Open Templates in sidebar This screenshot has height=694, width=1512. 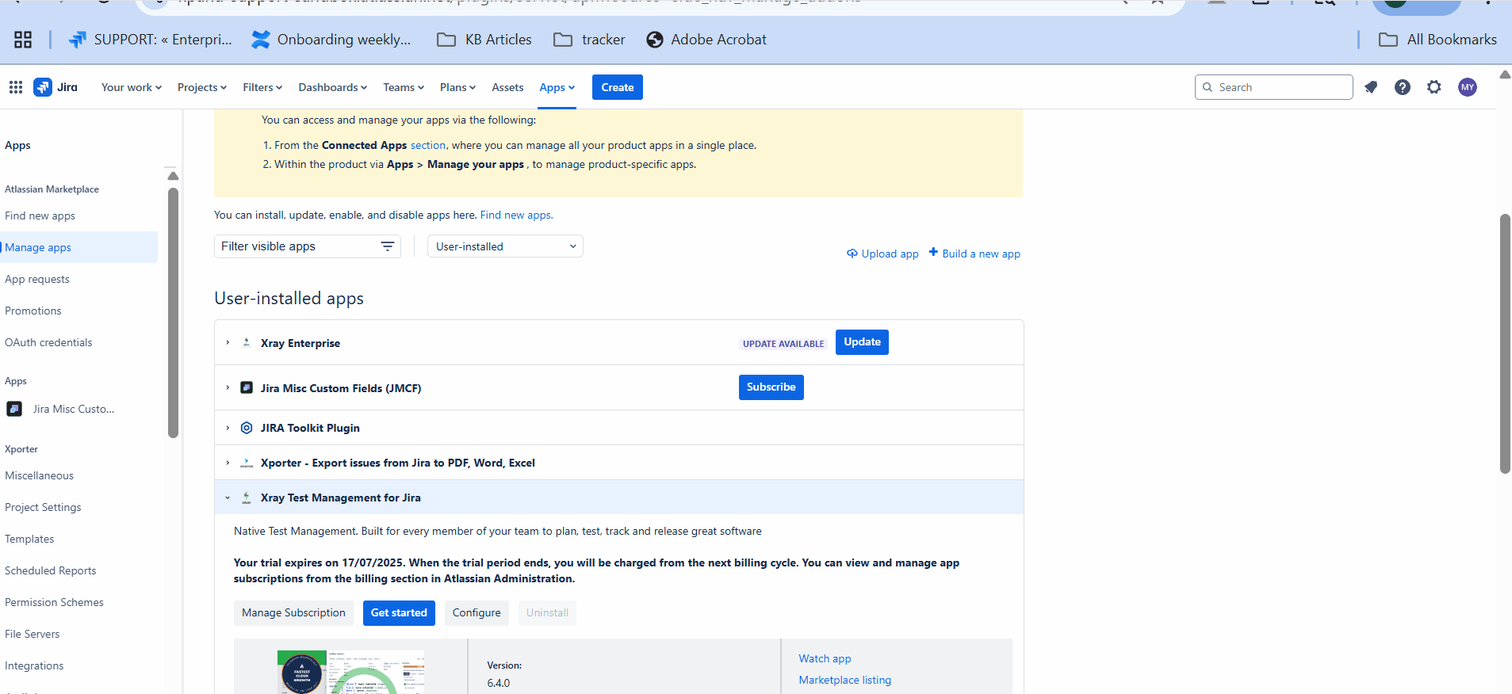(29, 539)
